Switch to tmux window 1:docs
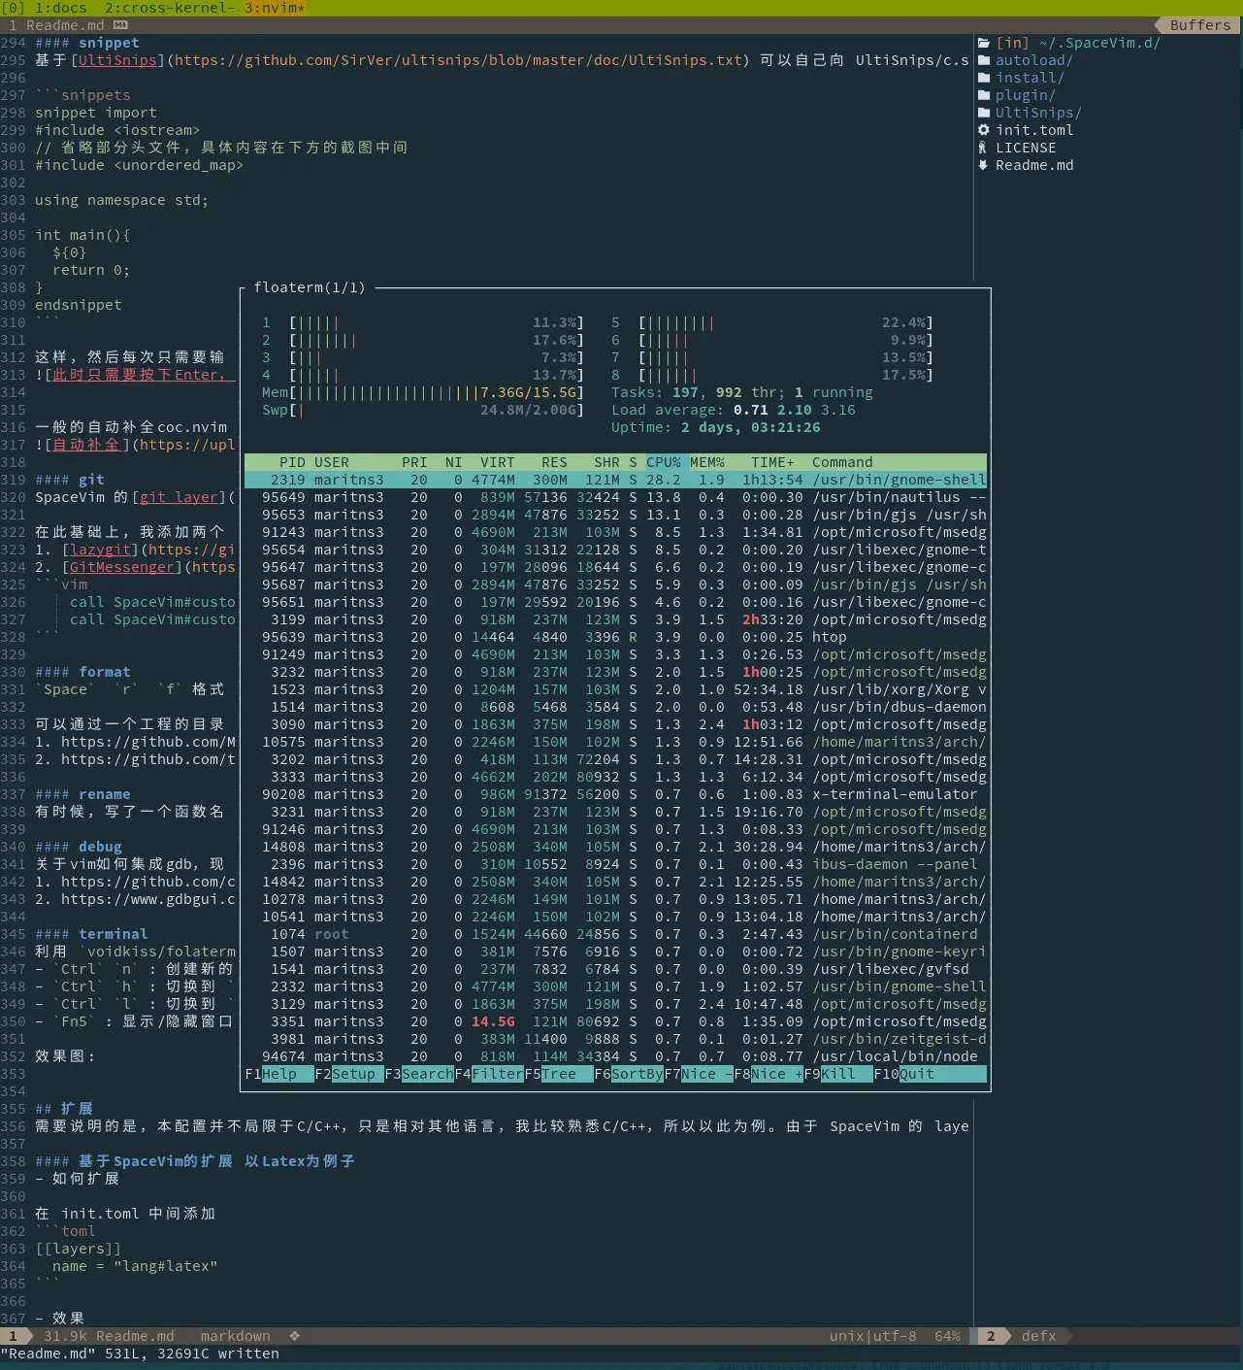 pyautogui.click(x=61, y=8)
